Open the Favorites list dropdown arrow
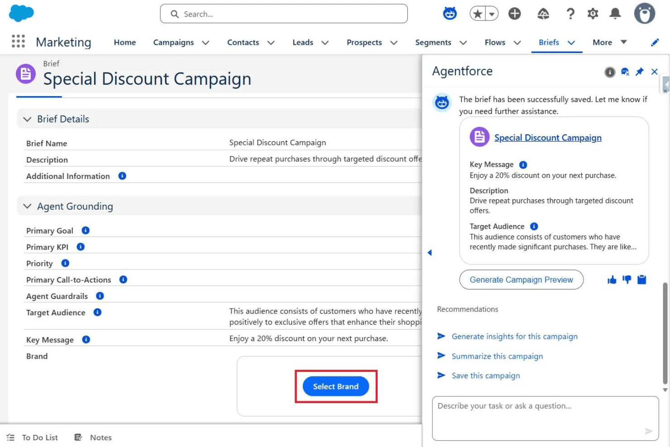Image resolution: width=670 pixels, height=447 pixels. click(492, 14)
